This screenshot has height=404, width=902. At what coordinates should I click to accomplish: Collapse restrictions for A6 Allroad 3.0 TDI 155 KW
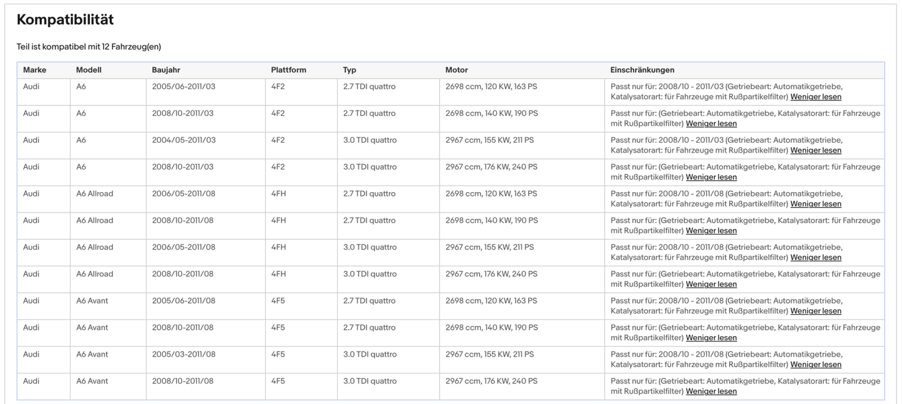click(x=815, y=258)
